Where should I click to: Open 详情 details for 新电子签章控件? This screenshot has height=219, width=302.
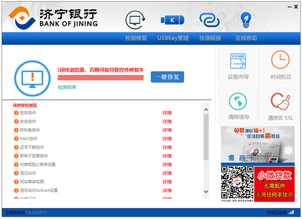(x=167, y=156)
